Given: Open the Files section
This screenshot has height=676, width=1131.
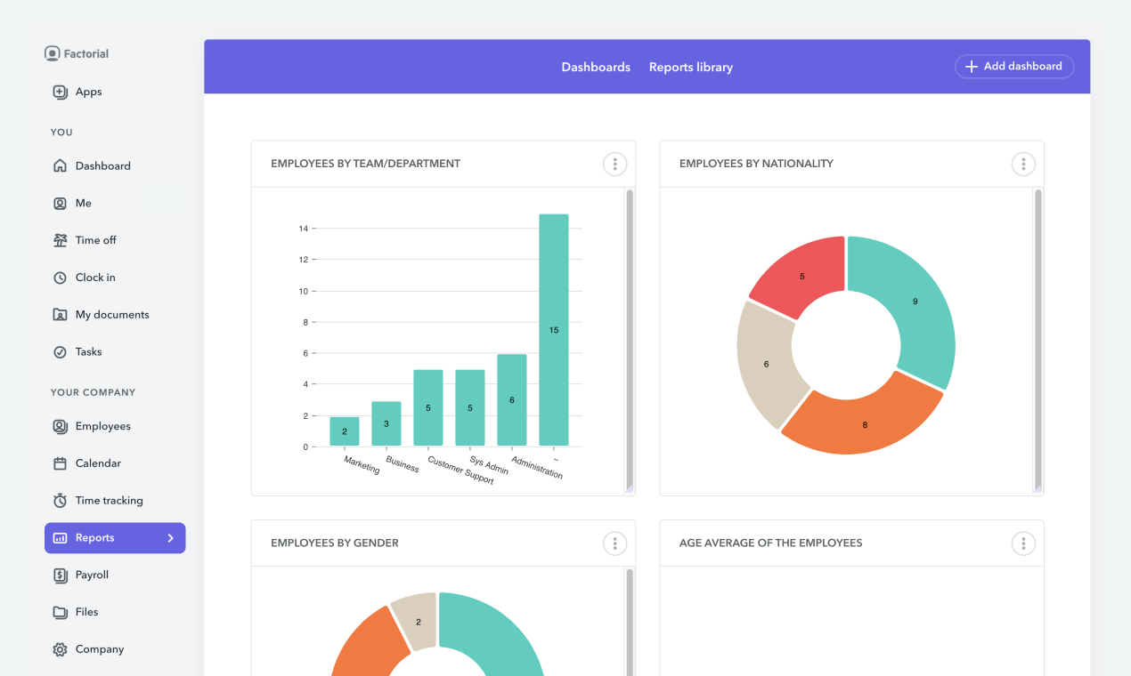Looking at the screenshot, I should tap(85, 612).
